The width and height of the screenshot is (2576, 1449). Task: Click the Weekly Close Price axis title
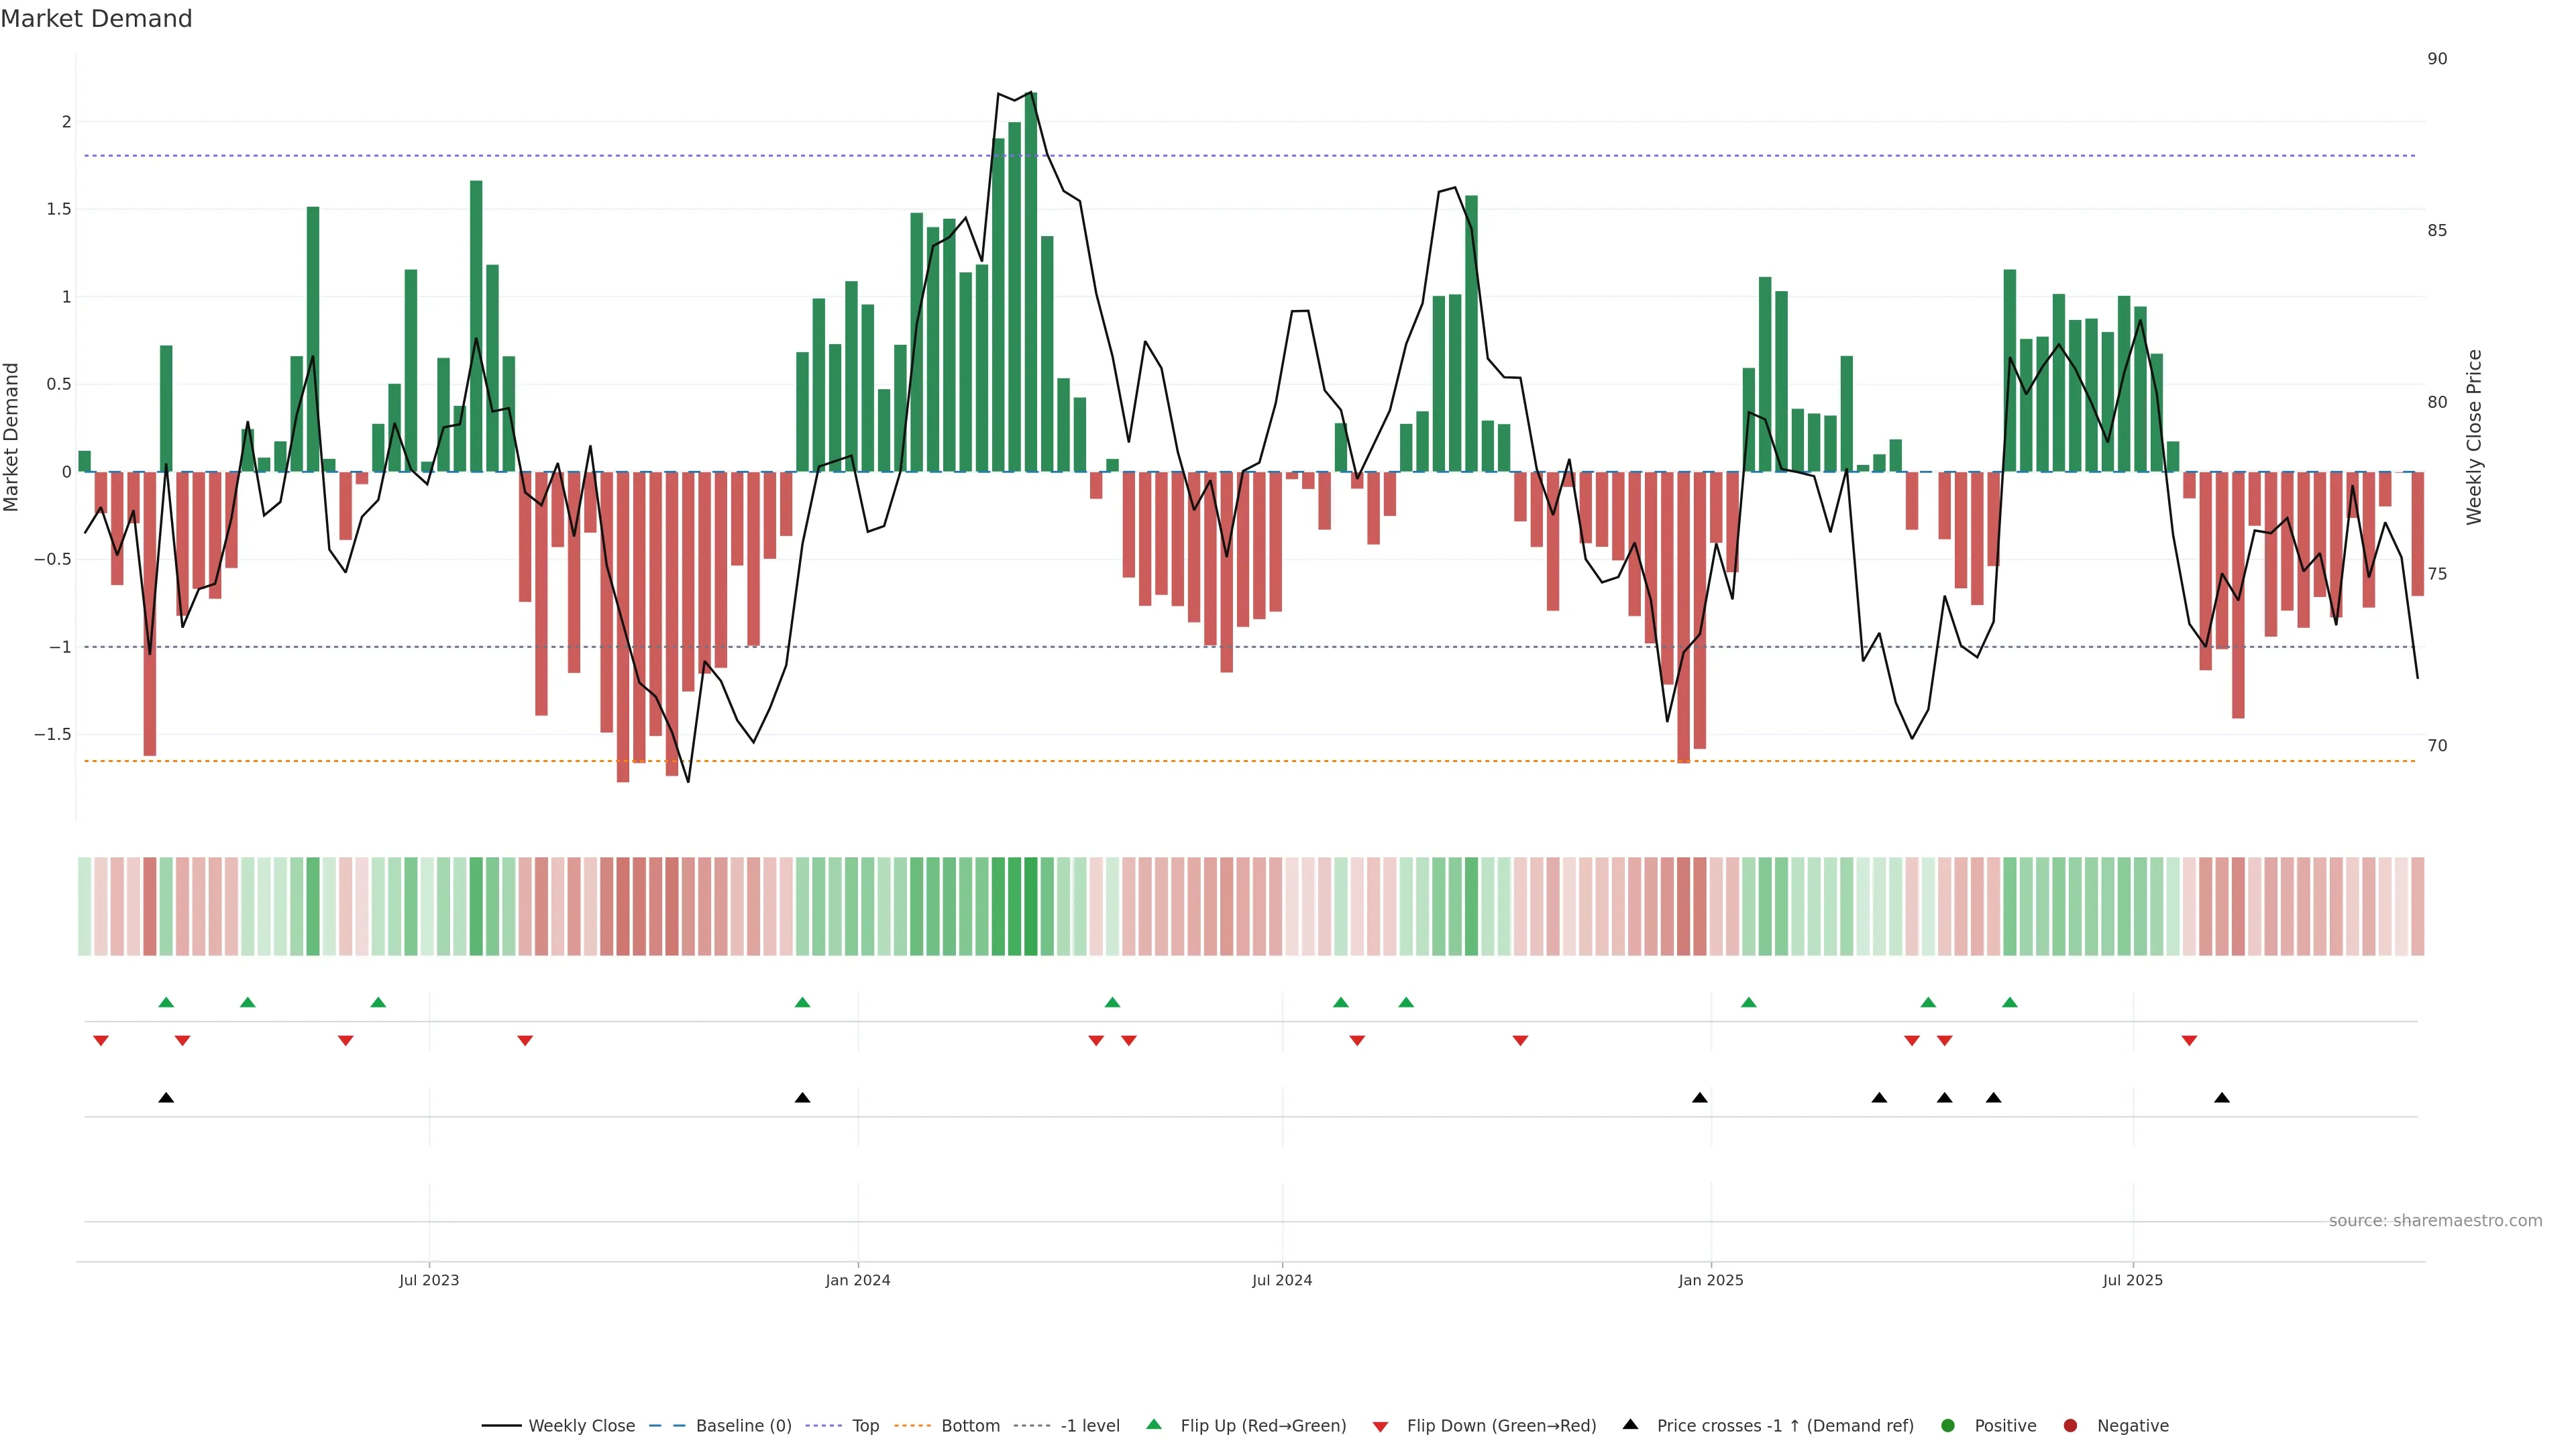2474,437
